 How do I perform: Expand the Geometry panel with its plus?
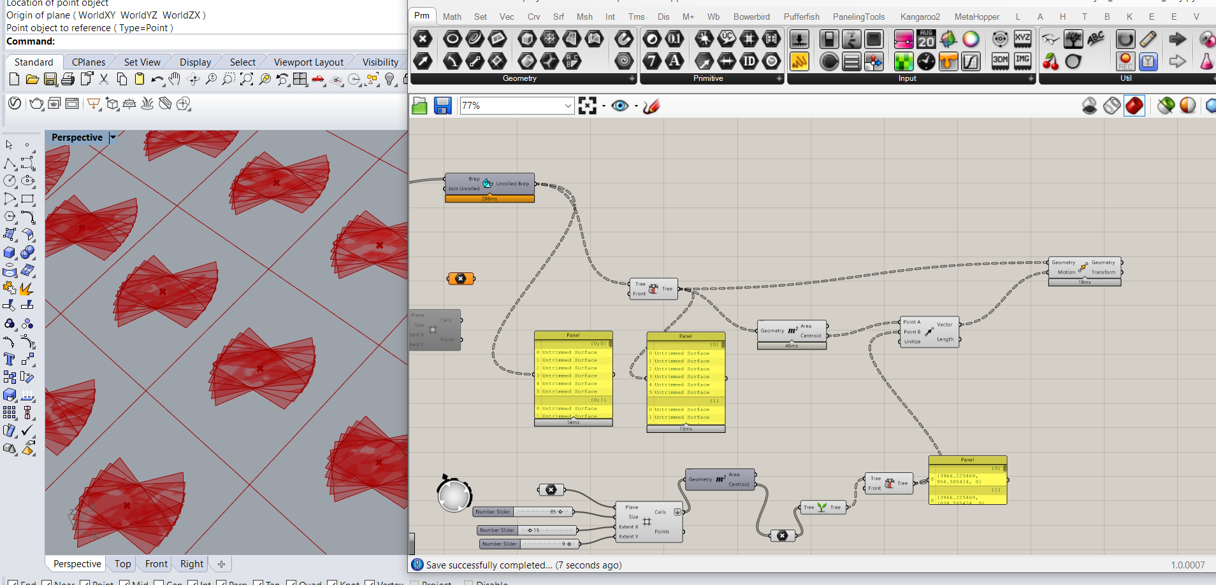(x=632, y=79)
